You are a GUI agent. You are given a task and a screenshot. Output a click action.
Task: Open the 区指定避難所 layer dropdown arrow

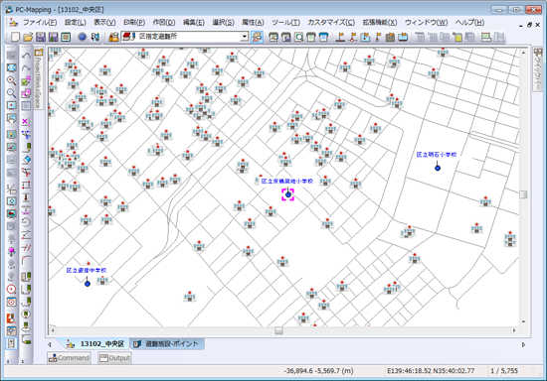(x=245, y=37)
